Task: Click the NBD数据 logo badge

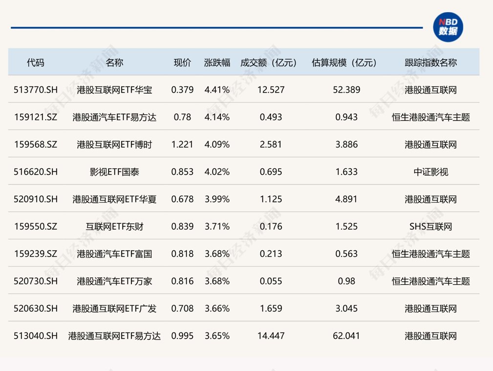Action: pos(448,27)
